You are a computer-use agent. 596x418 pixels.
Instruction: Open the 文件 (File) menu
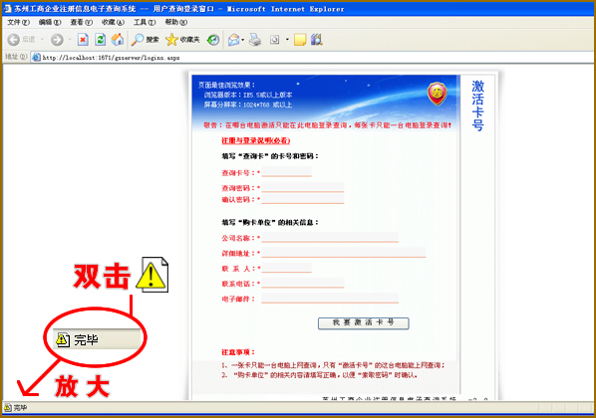18,23
